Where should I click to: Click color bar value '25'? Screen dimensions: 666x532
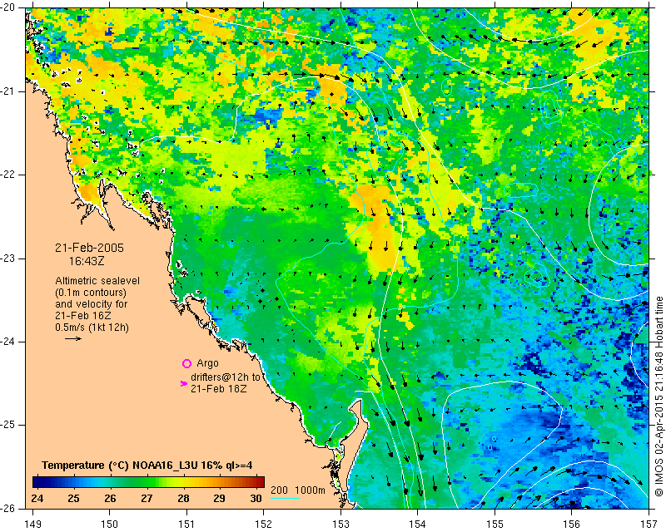click(74, 498)
